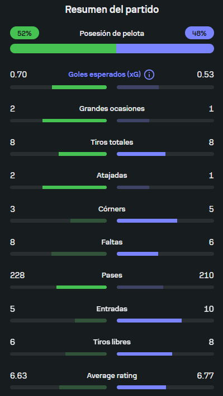
Task: Click the Grandes ocasiones label
Action: [x=112, y=109]
